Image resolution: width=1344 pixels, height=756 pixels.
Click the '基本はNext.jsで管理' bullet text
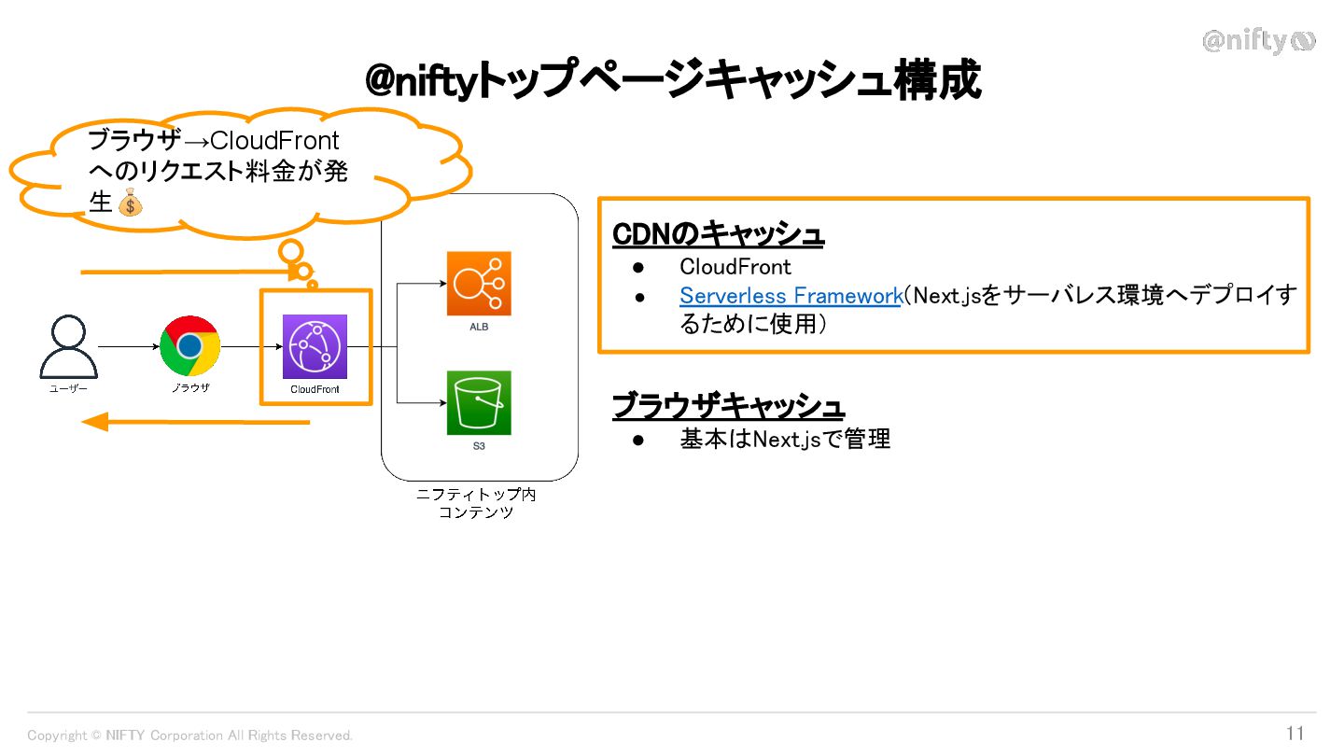tap(785, 439)
